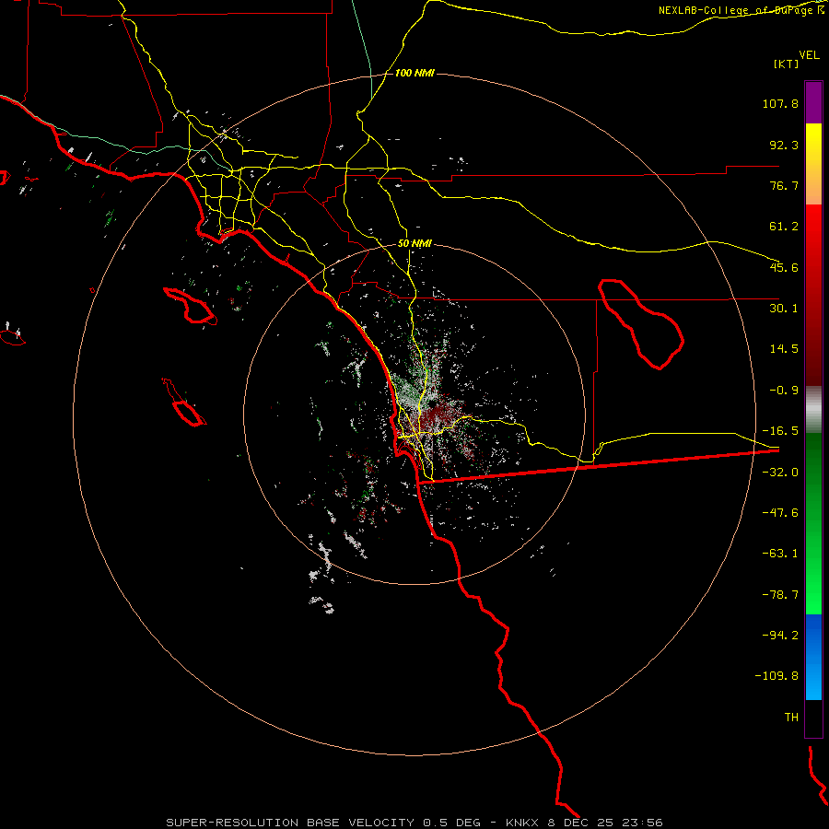829x829 pixels.
Task: Select the -47.6 velocity scale value
Action: (780, 513)
